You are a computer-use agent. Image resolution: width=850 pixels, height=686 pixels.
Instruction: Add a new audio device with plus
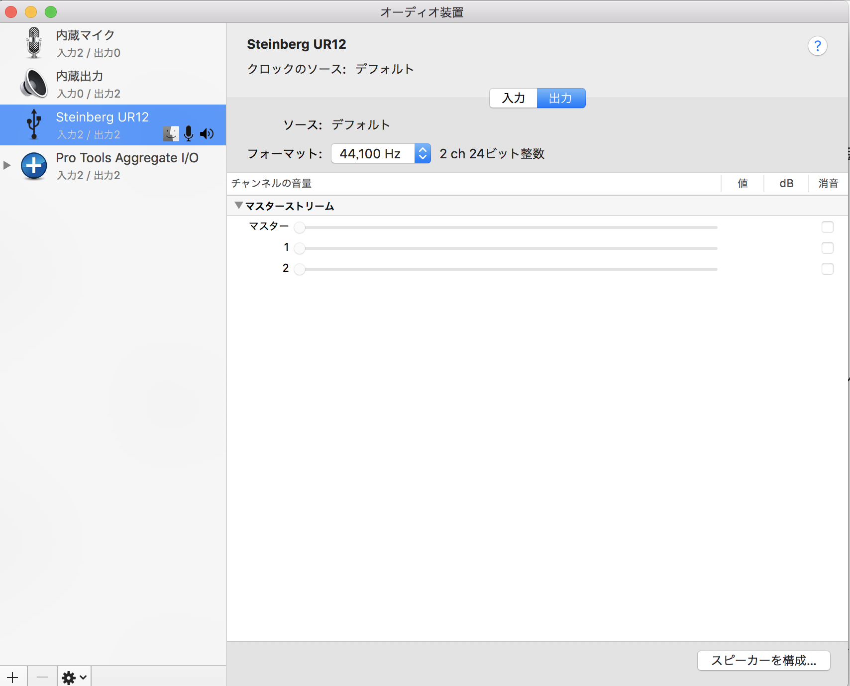click(13, 677)
